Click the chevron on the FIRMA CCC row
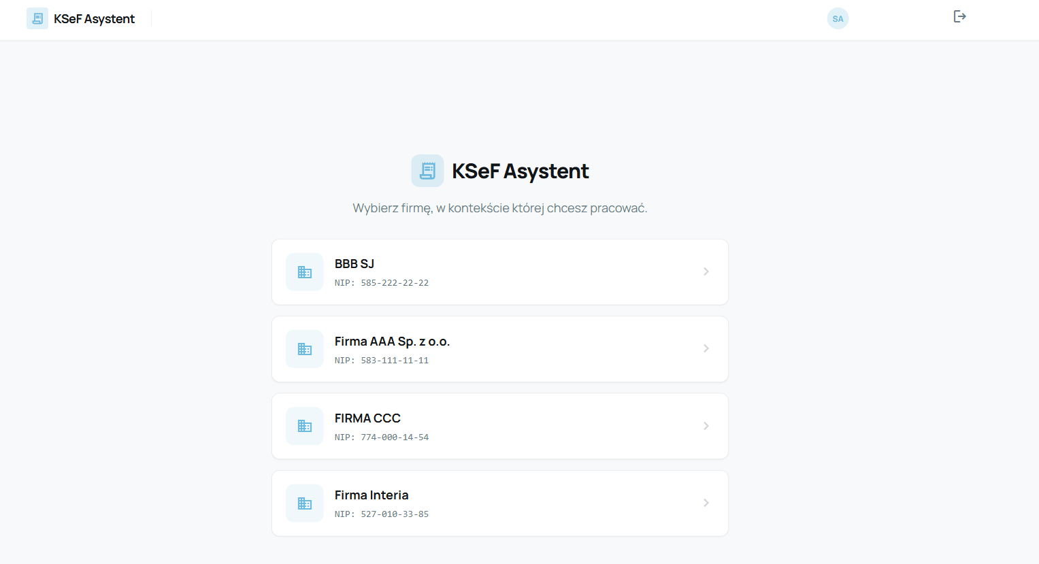Viewport: 1039px width, 564px height. tap(706, 426)
